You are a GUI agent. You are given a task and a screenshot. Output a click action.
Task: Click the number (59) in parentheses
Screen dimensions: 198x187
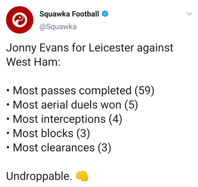144,91
